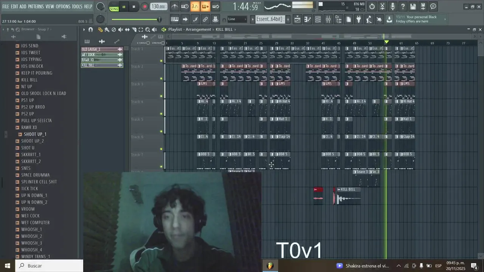Click the song position slider

[136, 19]
